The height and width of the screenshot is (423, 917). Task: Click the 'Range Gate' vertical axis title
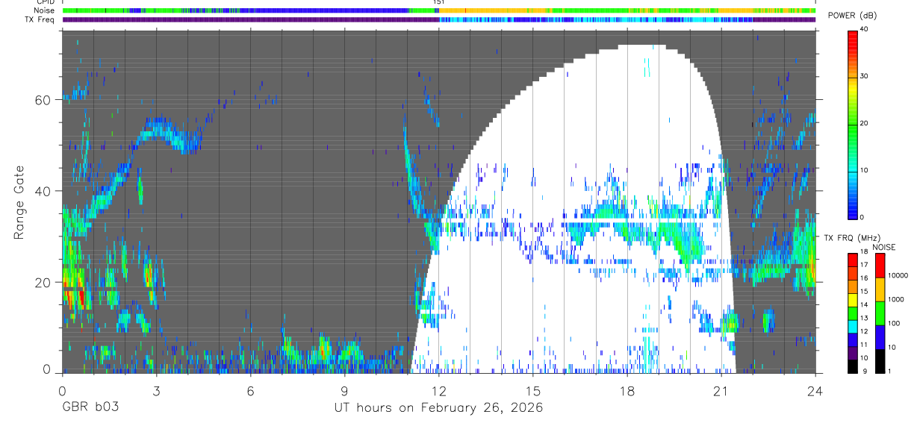(x=19, y=202)
